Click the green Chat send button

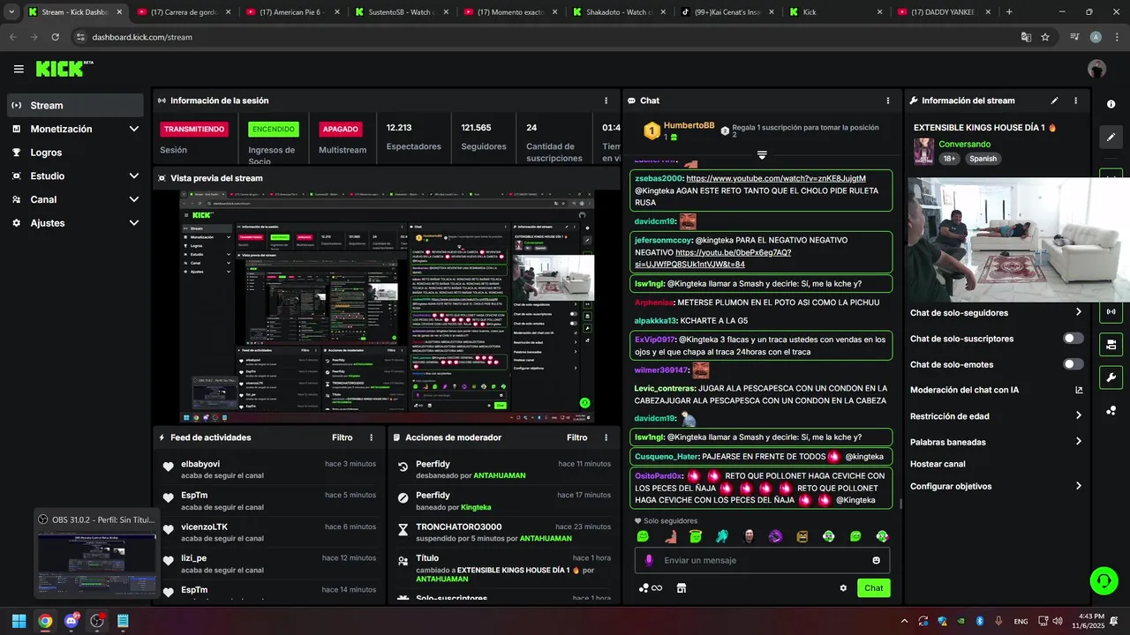point(873,588)
